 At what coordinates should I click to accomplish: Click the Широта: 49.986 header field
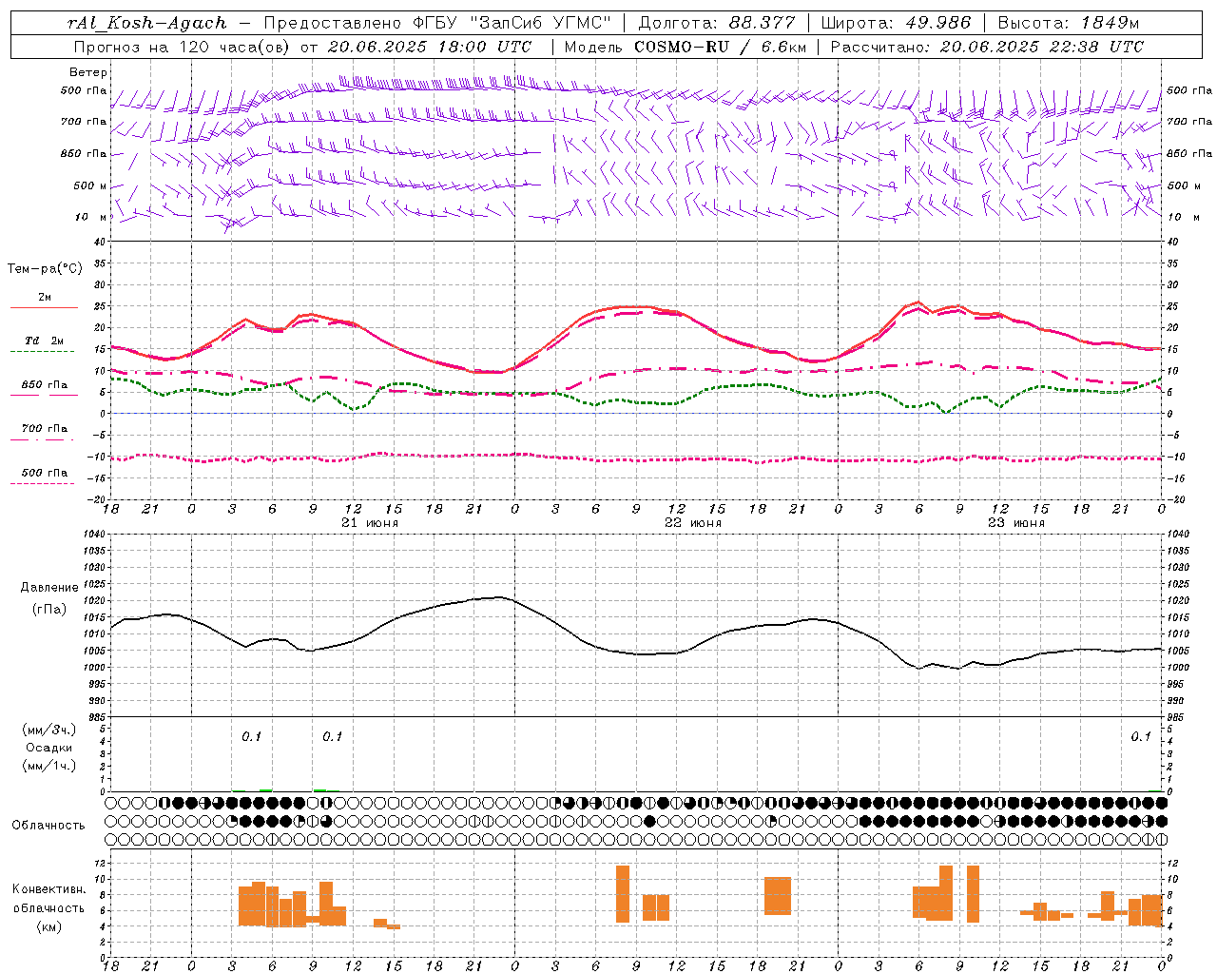pos(896,23)
